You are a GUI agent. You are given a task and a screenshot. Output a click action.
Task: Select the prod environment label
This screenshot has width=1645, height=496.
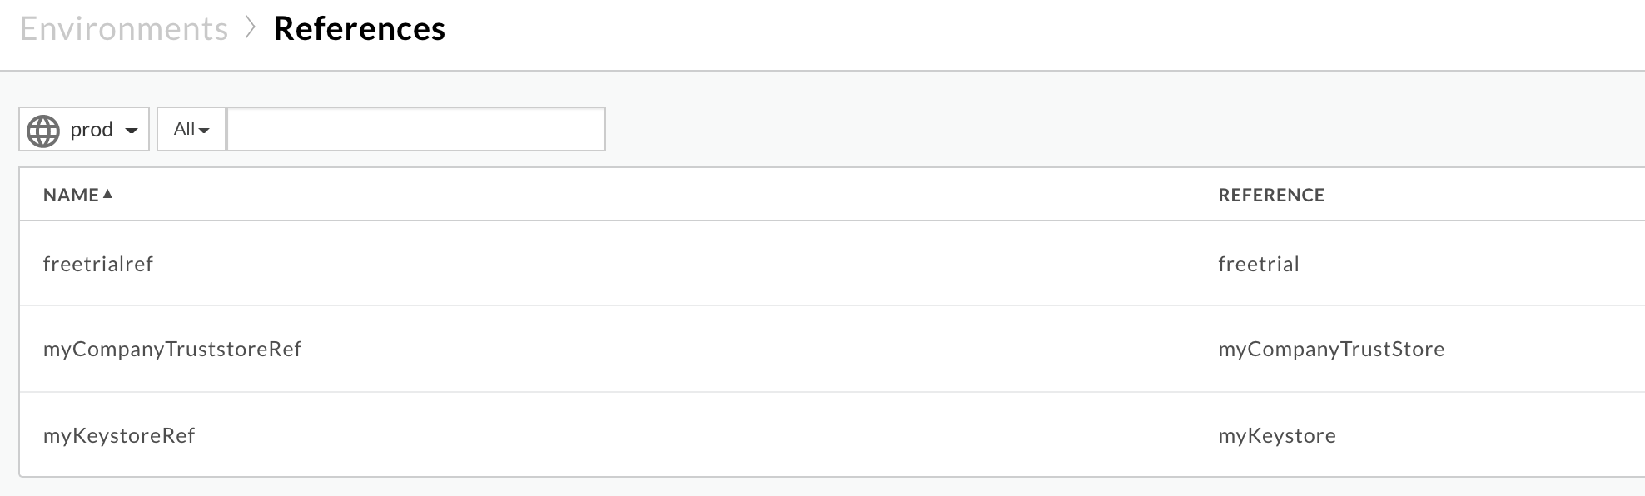click(92, 130)
